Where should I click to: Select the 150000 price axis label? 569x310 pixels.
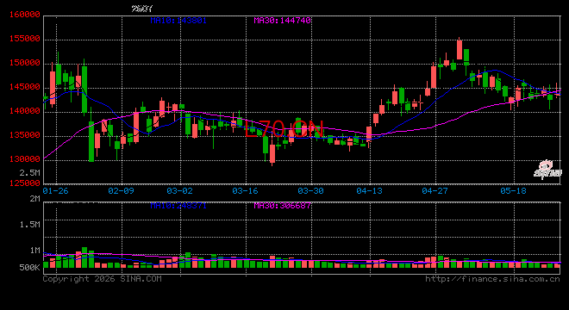(x=24, y=63)
